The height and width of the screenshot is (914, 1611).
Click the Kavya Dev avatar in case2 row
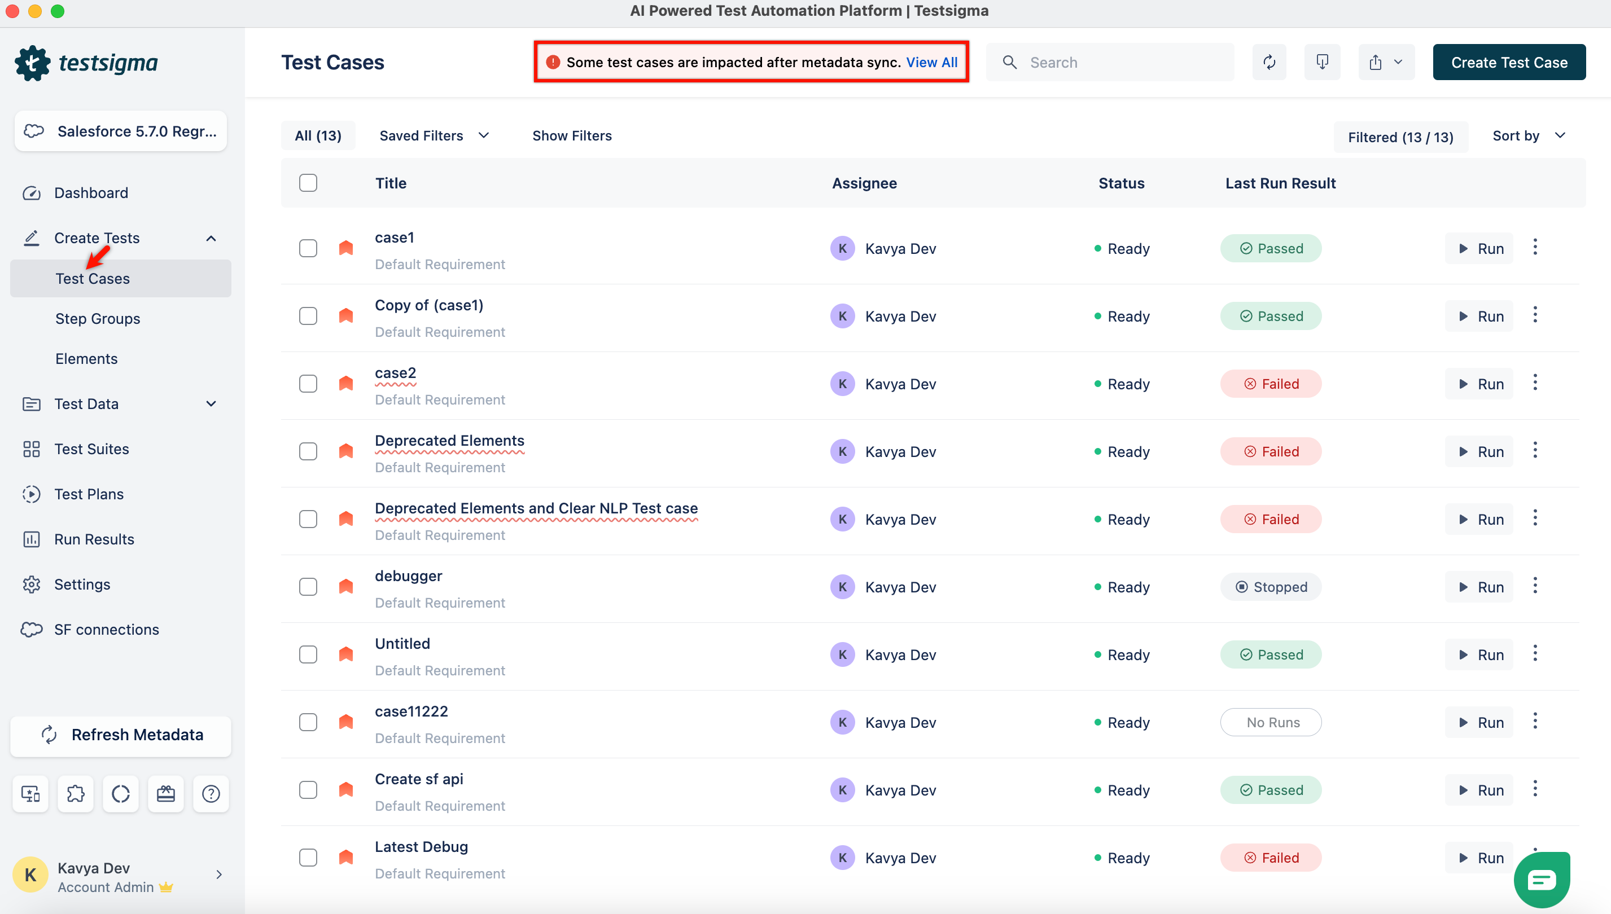click(x=842, y=384)
